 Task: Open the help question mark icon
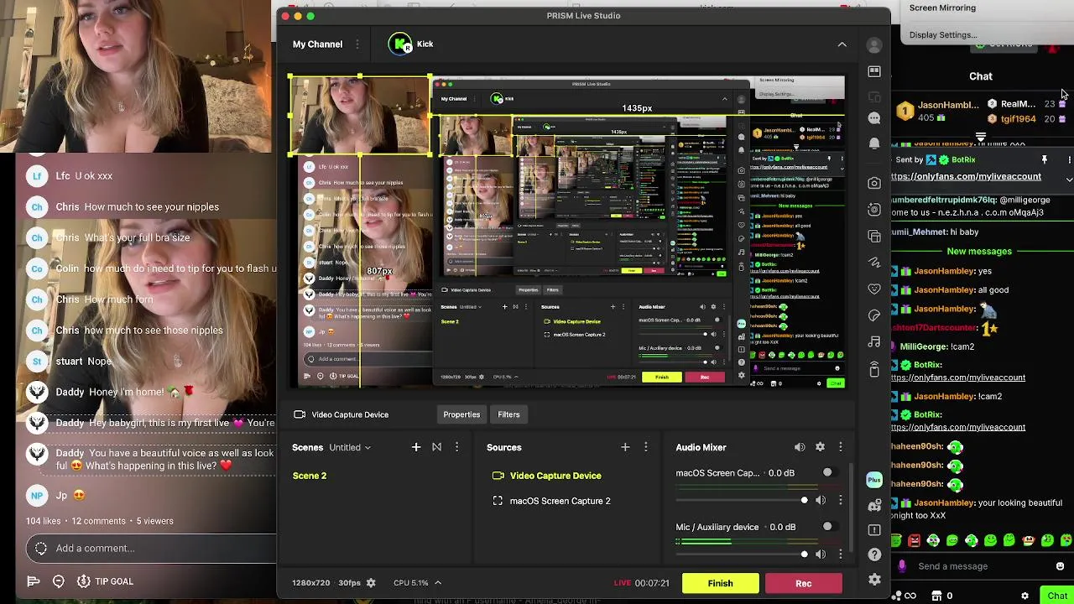tap(874, 555)
